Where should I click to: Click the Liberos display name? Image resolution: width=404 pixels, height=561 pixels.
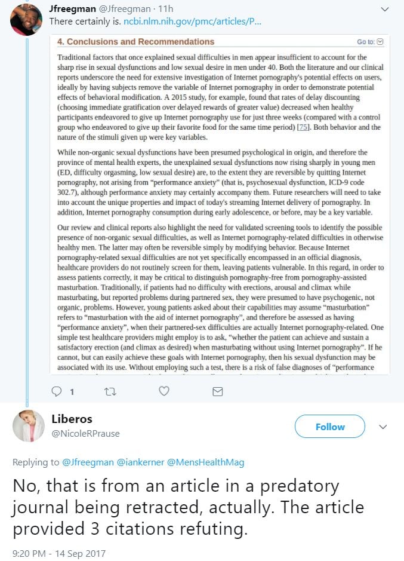(72, 418)
